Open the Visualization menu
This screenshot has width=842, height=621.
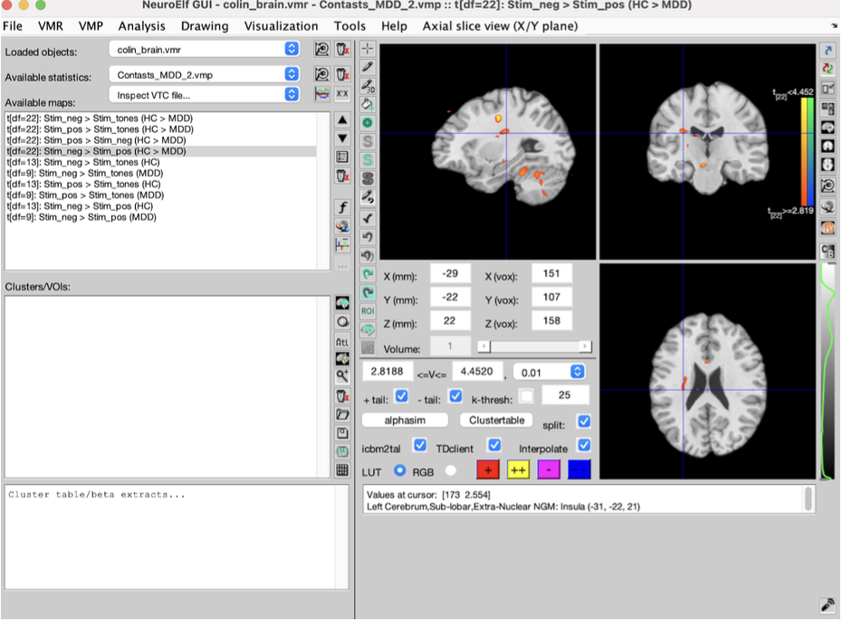tap(281, 25)
